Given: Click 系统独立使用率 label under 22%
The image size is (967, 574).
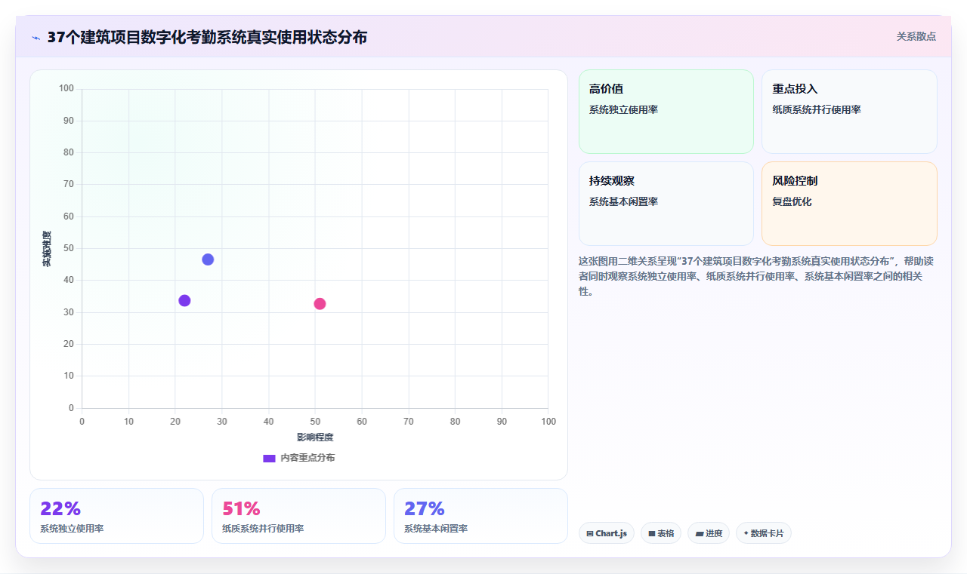Looking at the screenshot, I should (x=72, y=529).
